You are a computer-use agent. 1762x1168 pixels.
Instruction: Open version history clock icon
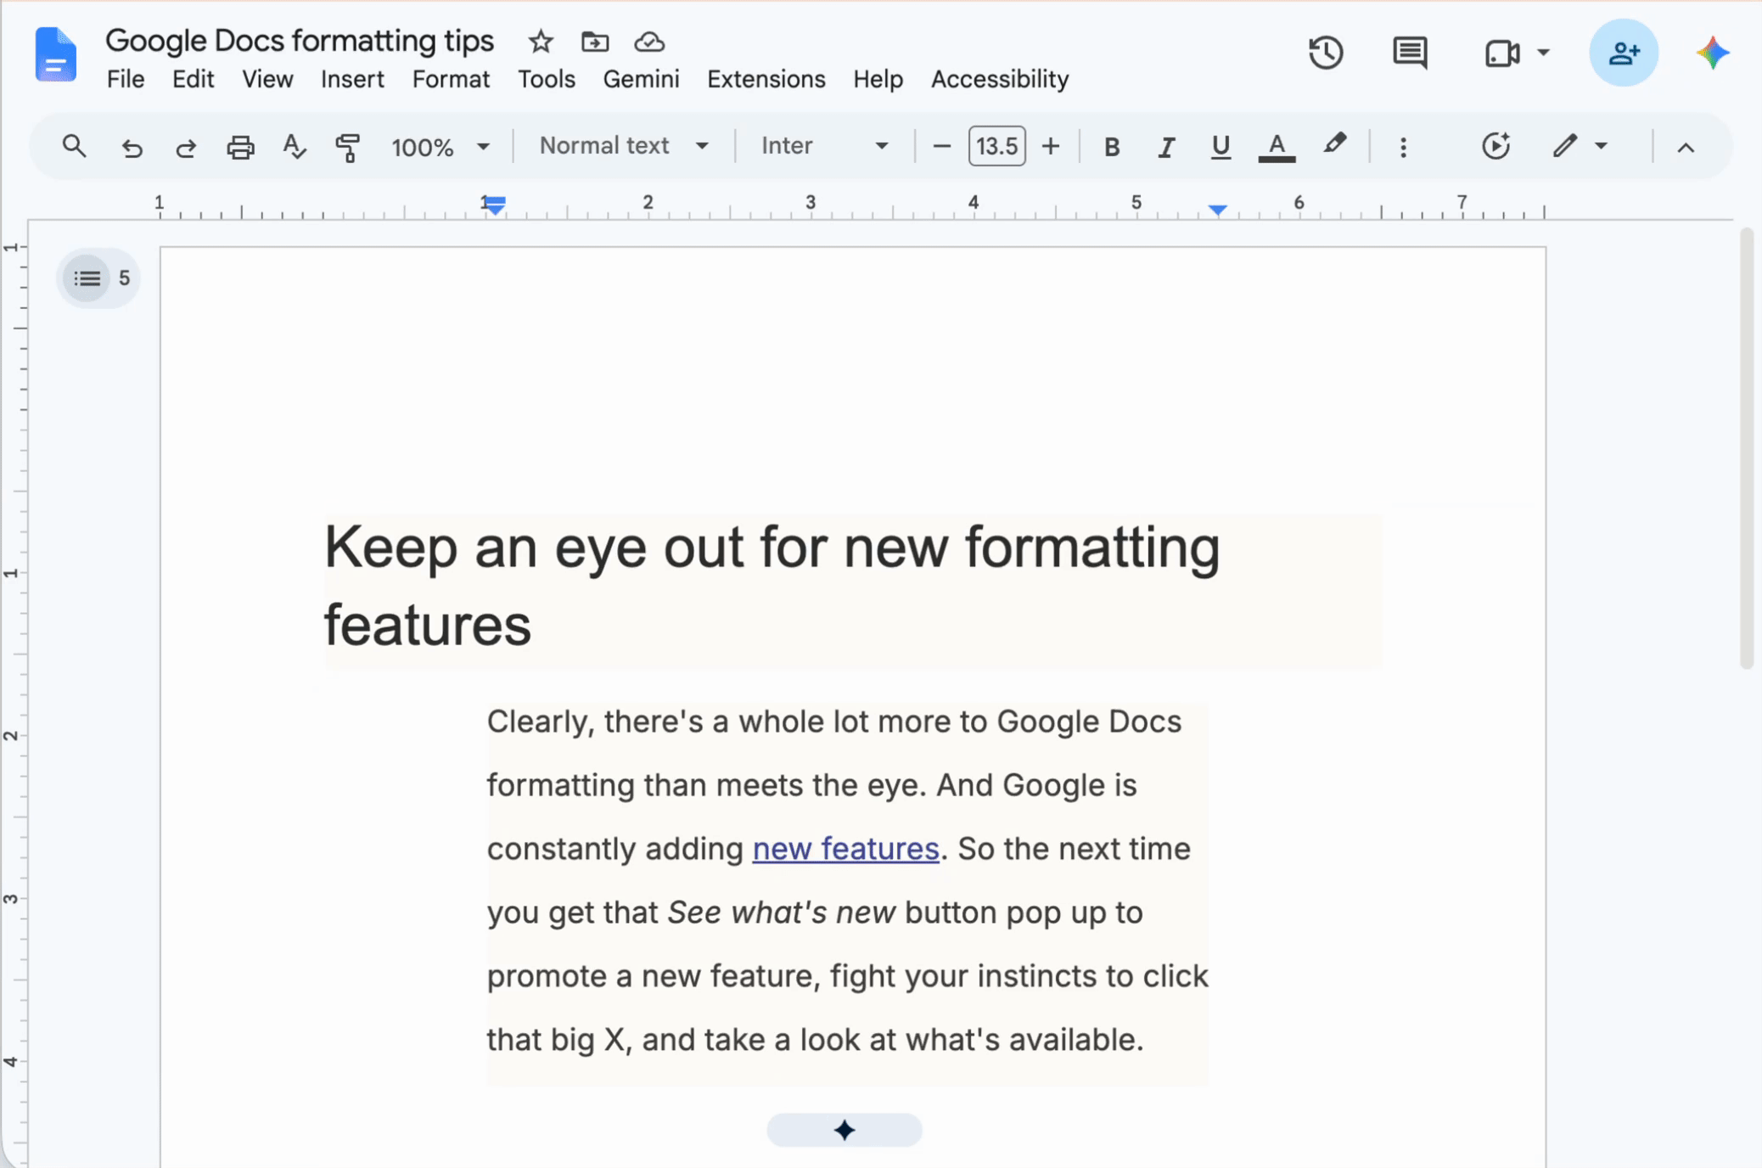click(x=1326, y=53)
